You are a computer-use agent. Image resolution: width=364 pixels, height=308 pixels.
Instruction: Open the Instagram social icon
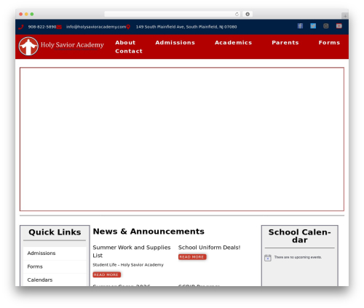coord(326,26)
